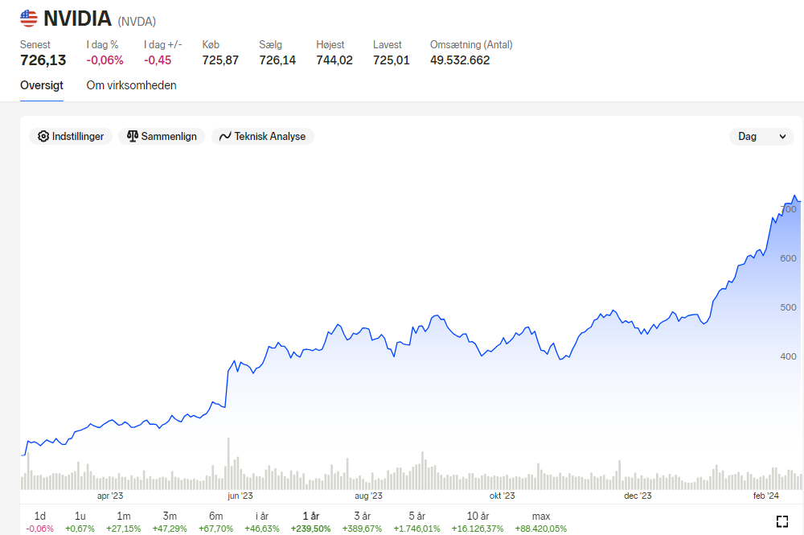Screen dimensions: 804x535
Task: Select the 3 år time range
Action: point(362,521)
